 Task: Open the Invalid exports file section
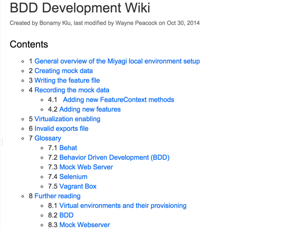click(62, 128)
